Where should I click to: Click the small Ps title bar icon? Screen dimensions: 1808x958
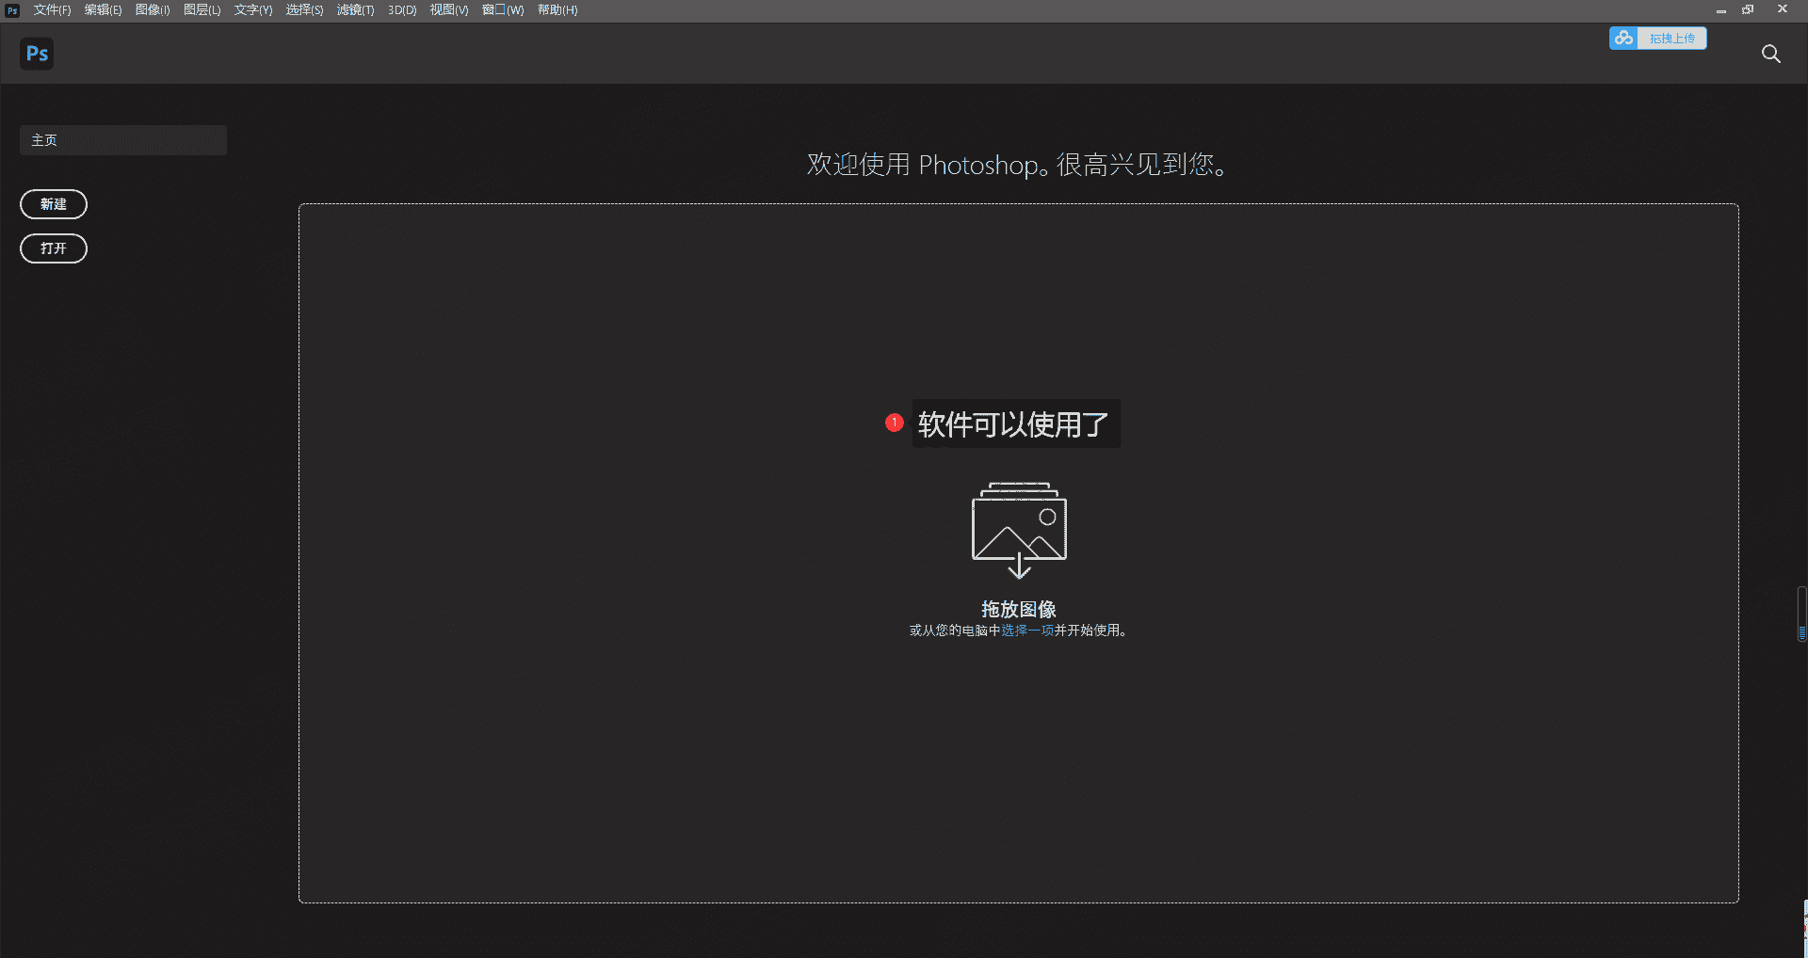[12, 10]
